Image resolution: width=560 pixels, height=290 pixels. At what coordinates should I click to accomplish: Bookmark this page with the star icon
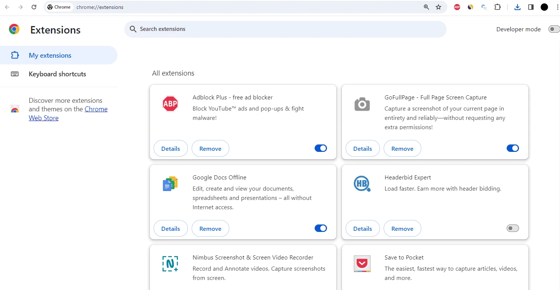(438, 7)
